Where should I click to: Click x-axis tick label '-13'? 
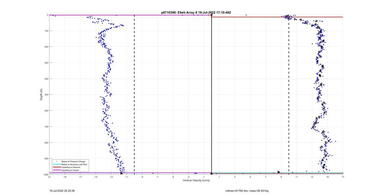[111, 177]
